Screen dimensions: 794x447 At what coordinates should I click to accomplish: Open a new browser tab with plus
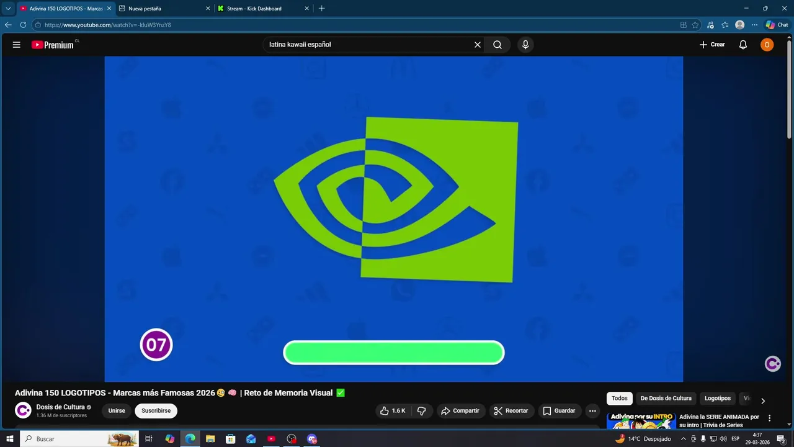[321, 9]
